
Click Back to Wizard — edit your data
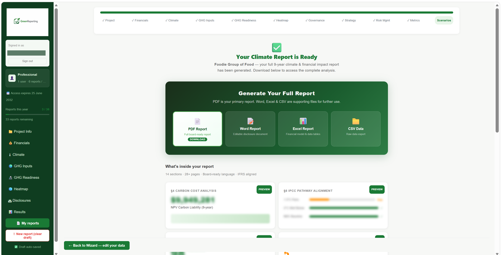pyautogui.click(x=97, y=245)
